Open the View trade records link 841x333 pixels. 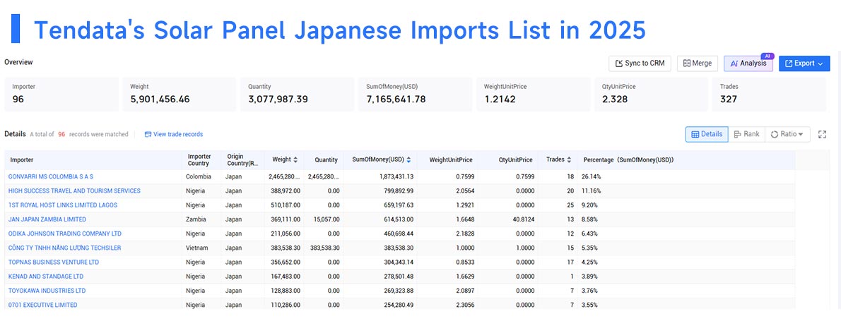pyautogui.click(x=174, y=134)
